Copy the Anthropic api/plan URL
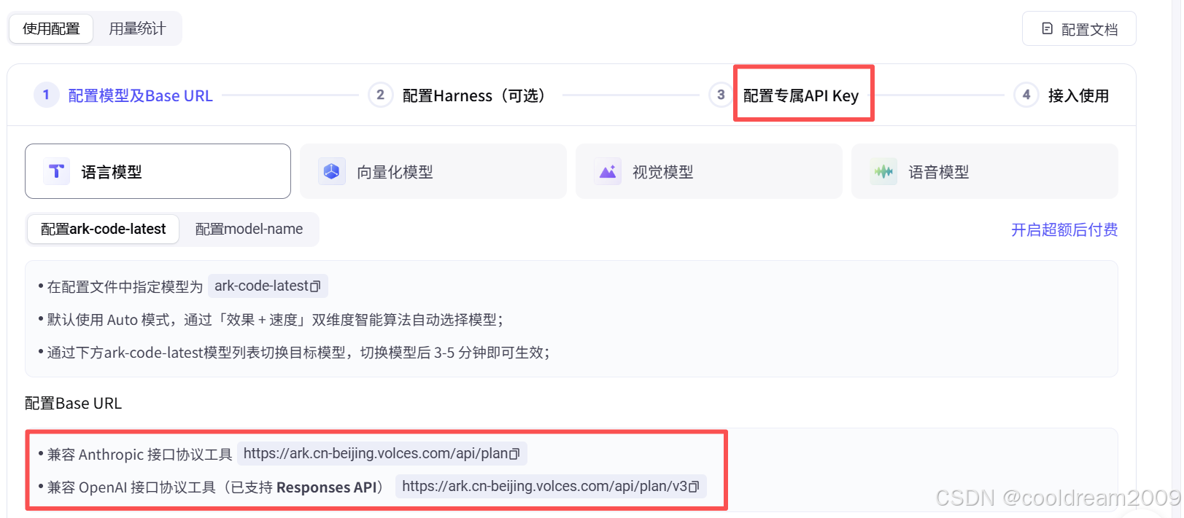This screenshot has width=1184, height=518. pyautogui.click(x=514, y=454)
